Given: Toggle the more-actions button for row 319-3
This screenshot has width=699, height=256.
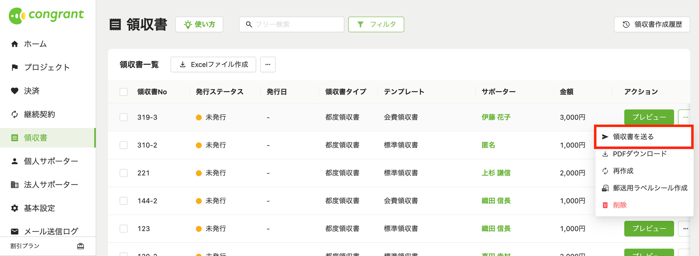Looking at the screenshot, I should click(685, 117).
